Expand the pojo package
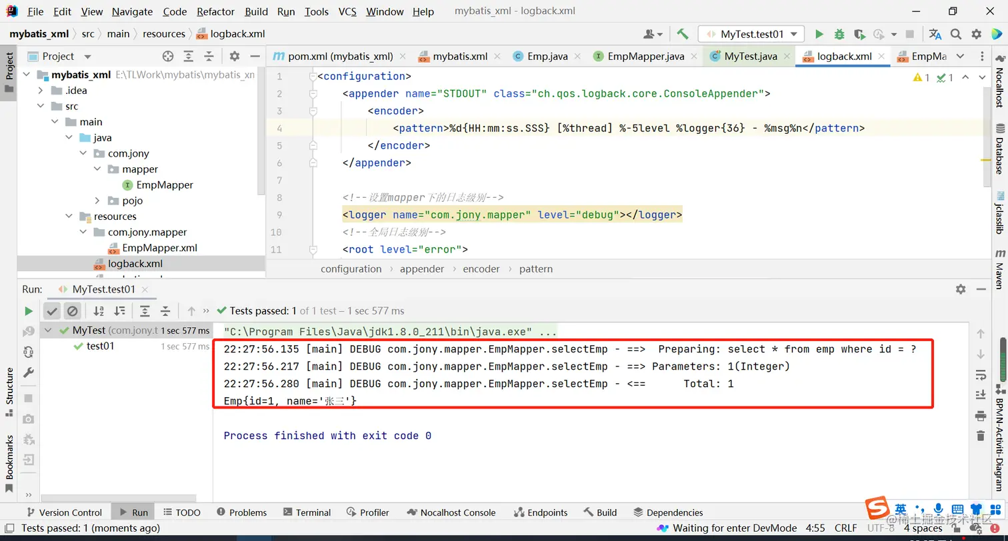 pyautogui.click(x=97, y=201)
